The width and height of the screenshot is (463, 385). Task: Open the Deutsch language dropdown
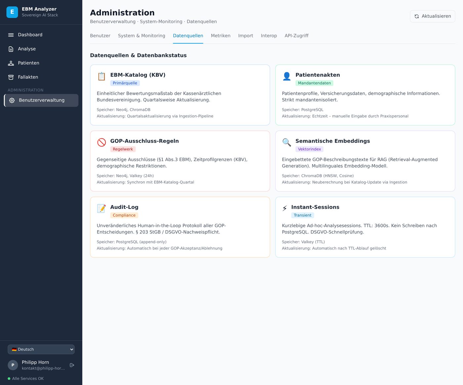point(41,349)
